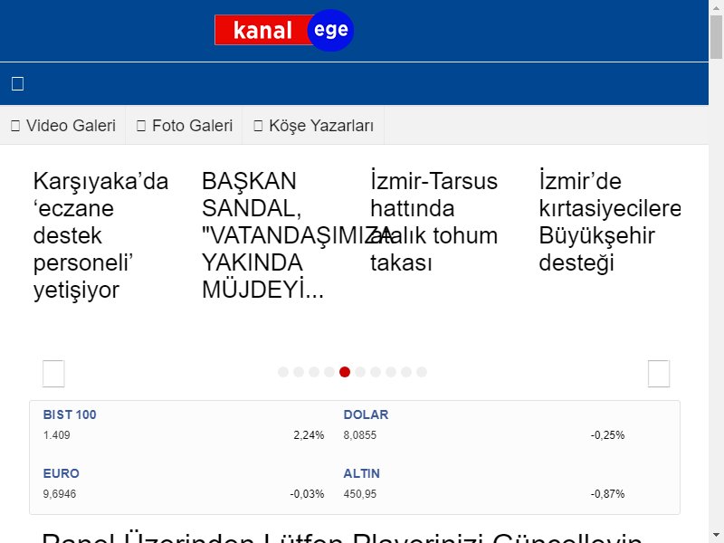Open the İzmir-Tarsus hattında atalık tohum takası article
The image size is (724, 543).
[433, 222]
